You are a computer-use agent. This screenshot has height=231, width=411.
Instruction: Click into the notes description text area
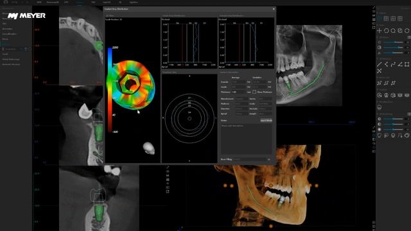pyautogui.click(x=246, y=139)
